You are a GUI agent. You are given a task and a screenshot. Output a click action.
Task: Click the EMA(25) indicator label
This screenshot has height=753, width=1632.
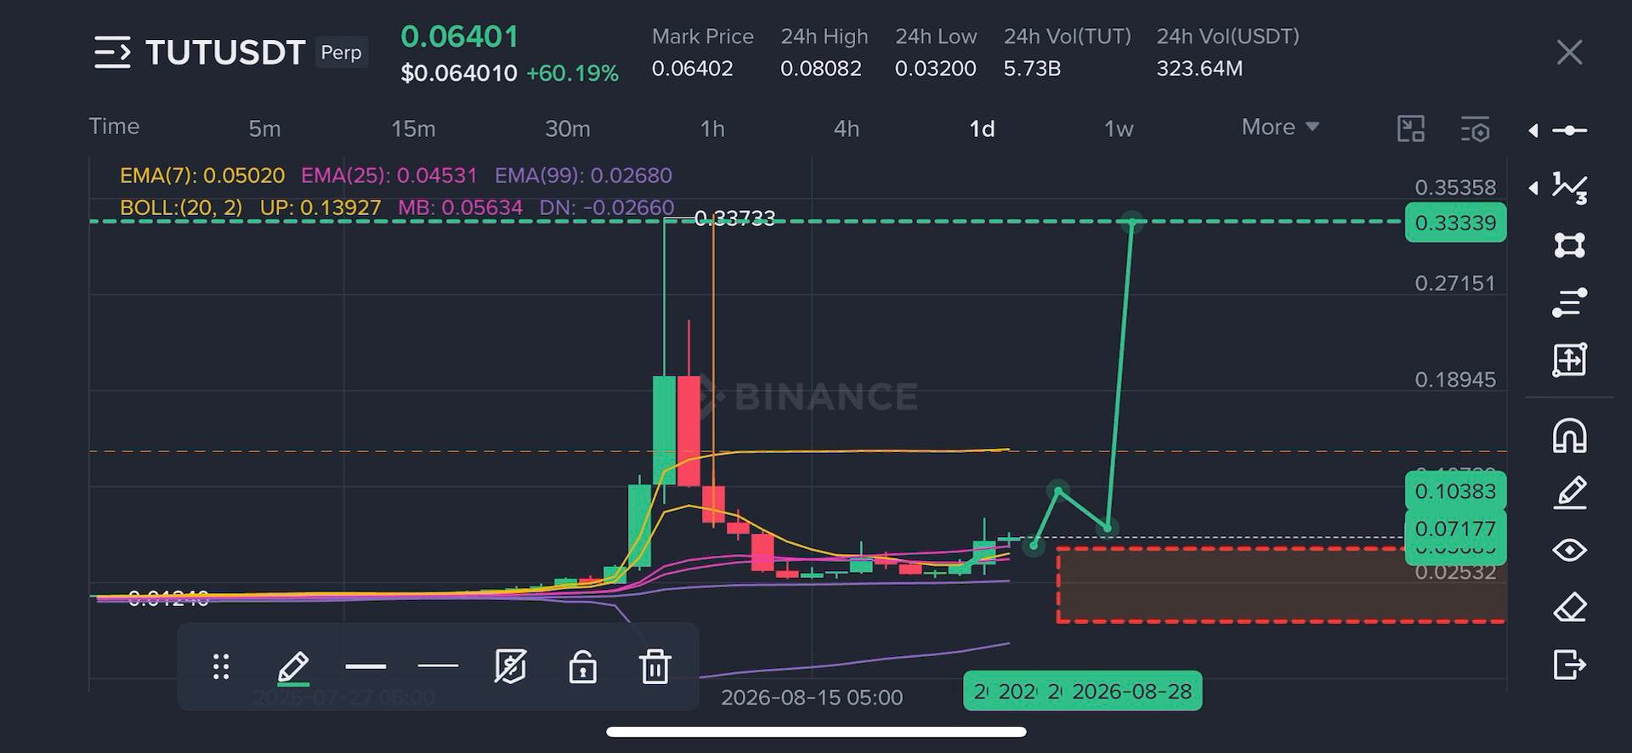(x=389, y=175)
